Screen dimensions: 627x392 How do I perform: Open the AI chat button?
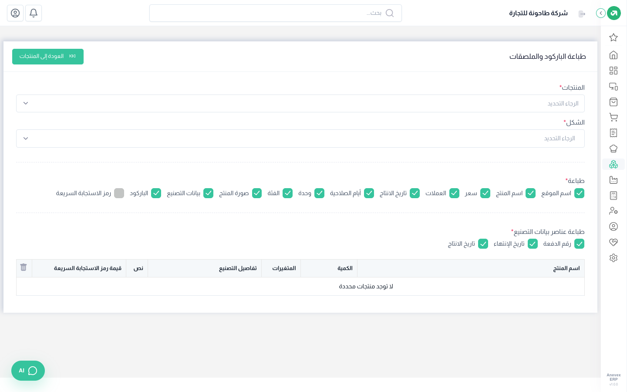coord(28,371)
